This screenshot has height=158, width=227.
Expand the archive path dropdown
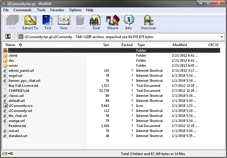click(222, 37)
